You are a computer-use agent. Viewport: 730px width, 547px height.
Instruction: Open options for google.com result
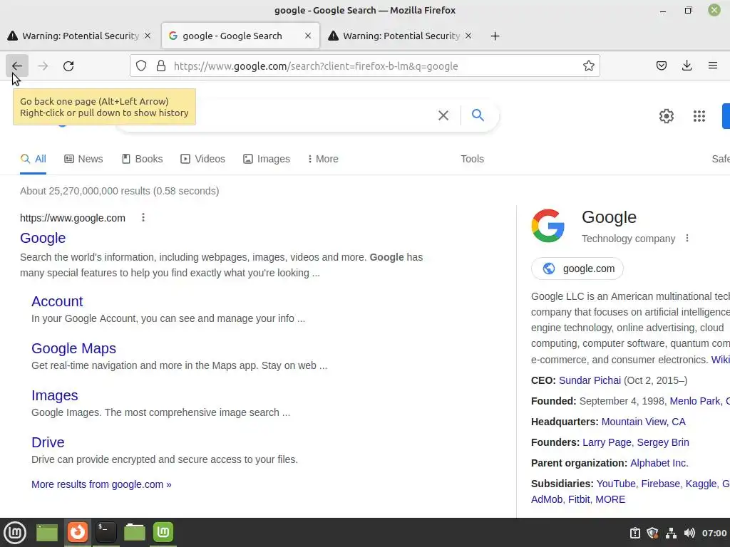click(x=143, y=217)
